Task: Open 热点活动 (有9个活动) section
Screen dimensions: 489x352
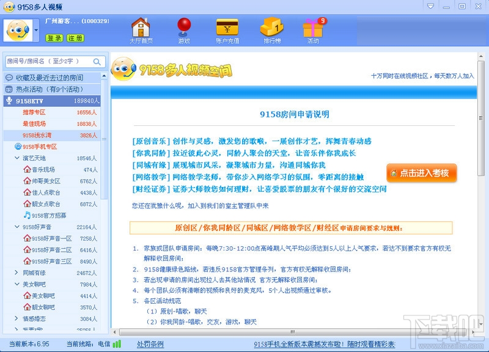Action: pyautogui.click(x=52, y=89)
